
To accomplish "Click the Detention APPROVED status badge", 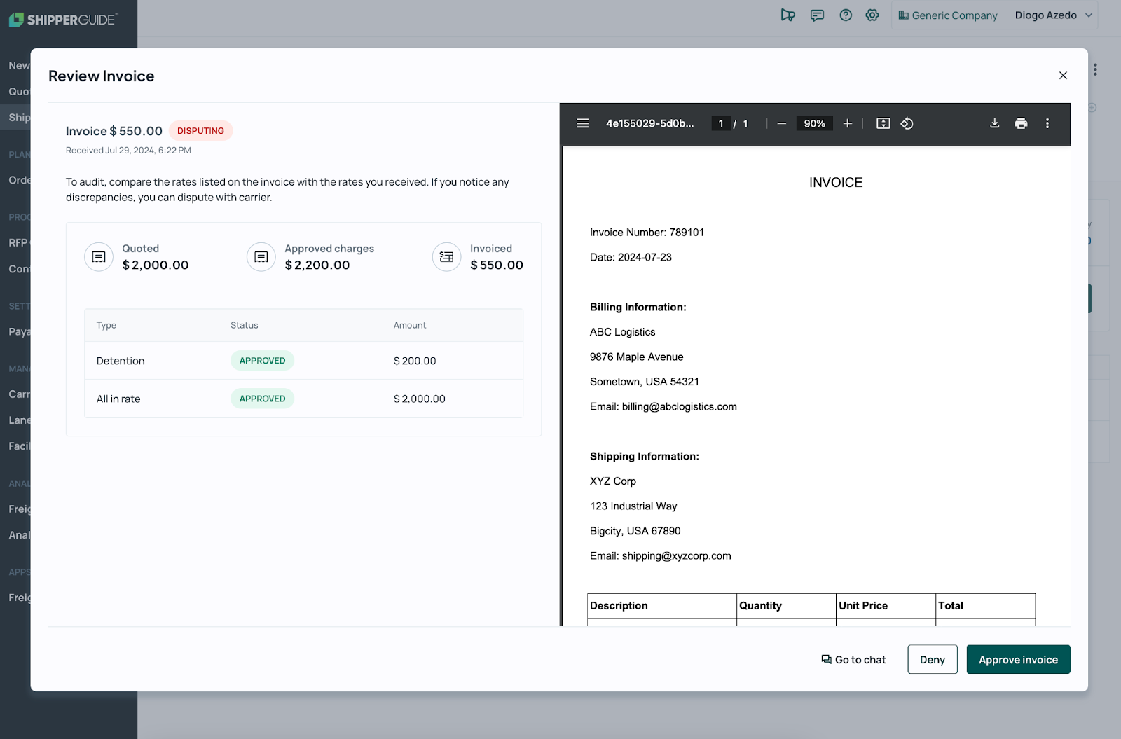I will (262, 361).
